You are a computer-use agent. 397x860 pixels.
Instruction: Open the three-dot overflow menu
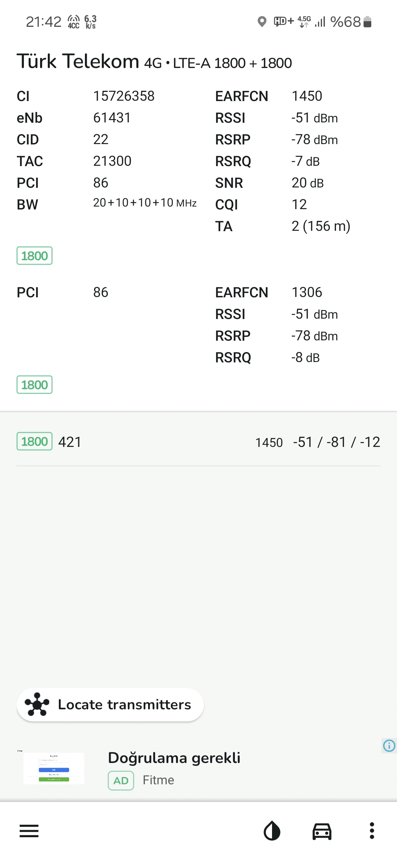coord(372,831)
